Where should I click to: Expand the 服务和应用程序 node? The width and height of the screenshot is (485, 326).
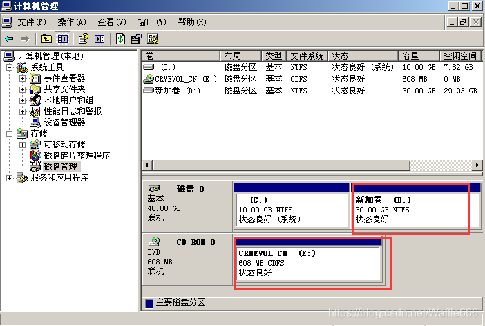10,178
